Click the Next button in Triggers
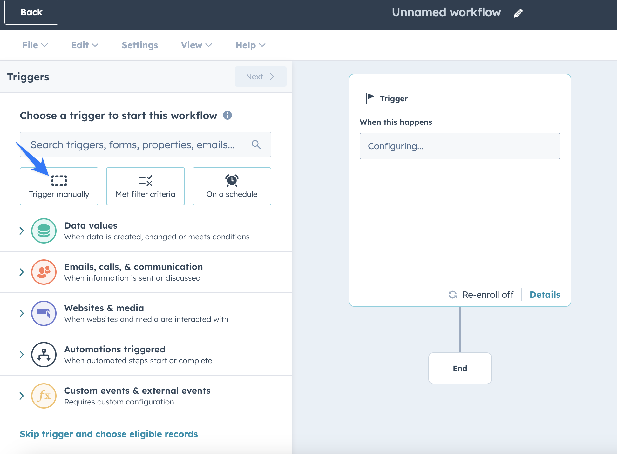This screenshot has height=454, width=617. coord(261,77)
